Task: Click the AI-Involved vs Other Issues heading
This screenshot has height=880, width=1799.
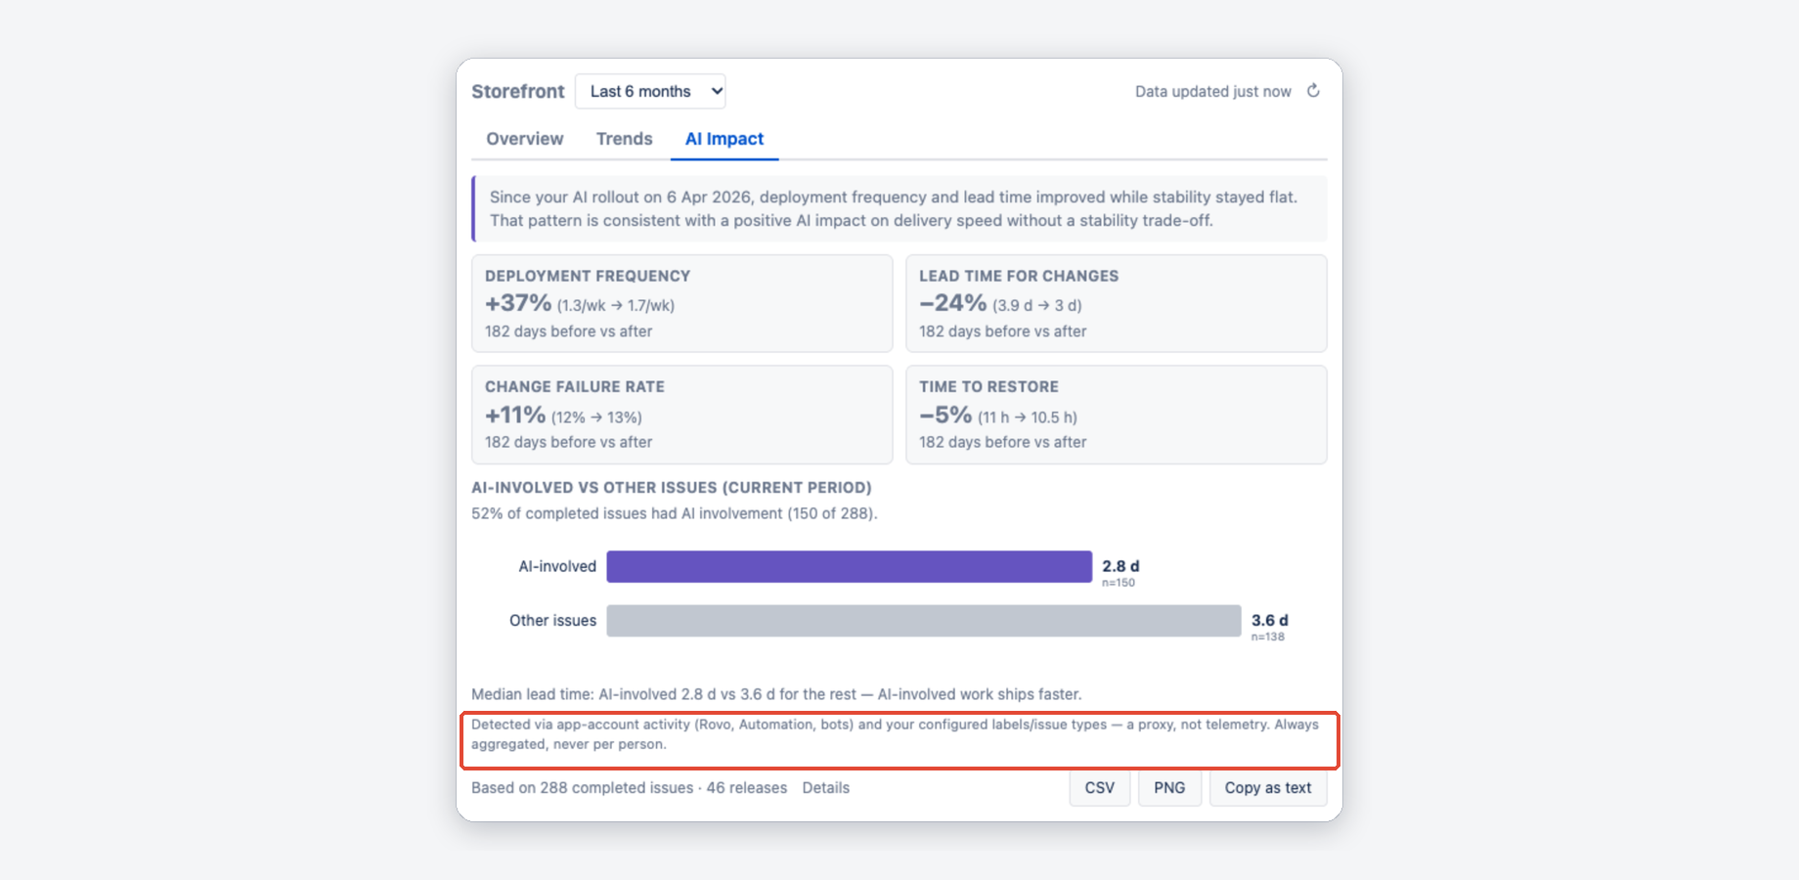Action: [672, 487]
